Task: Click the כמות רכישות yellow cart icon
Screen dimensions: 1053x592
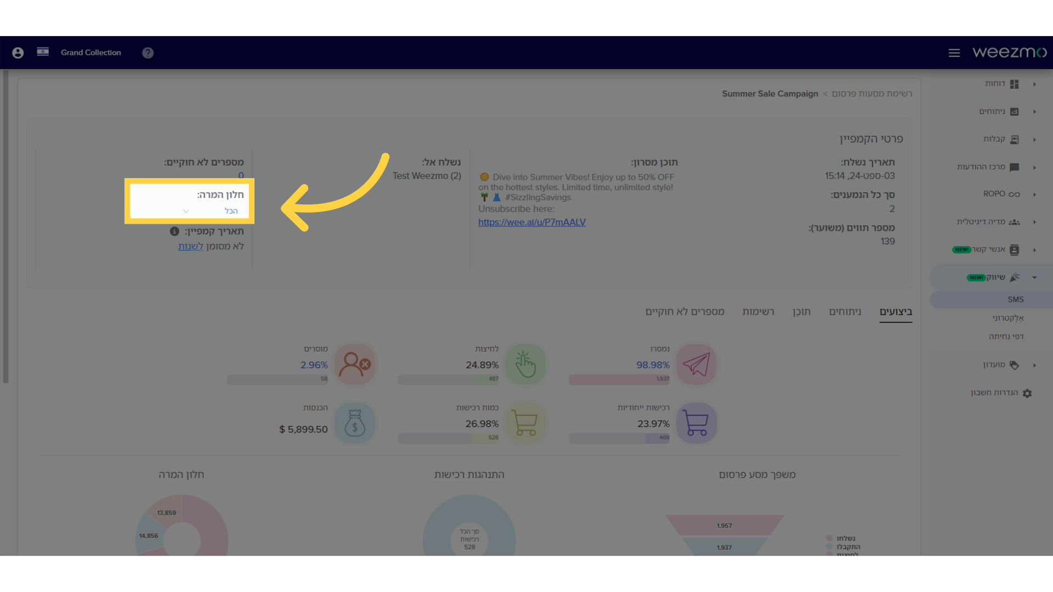Action: coord(525,423)
